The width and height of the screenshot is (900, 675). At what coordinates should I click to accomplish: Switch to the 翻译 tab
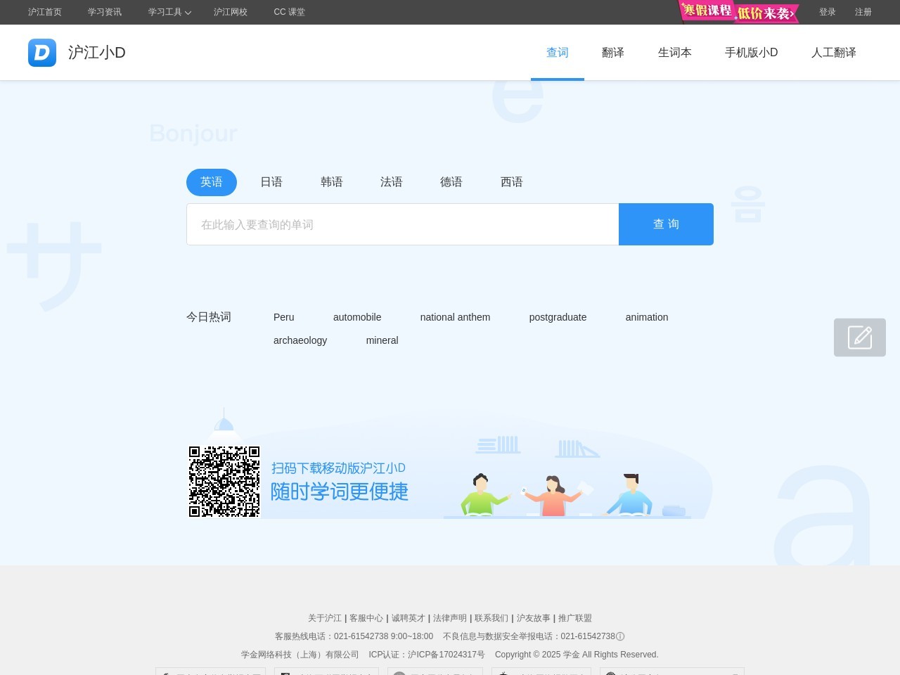612,52
